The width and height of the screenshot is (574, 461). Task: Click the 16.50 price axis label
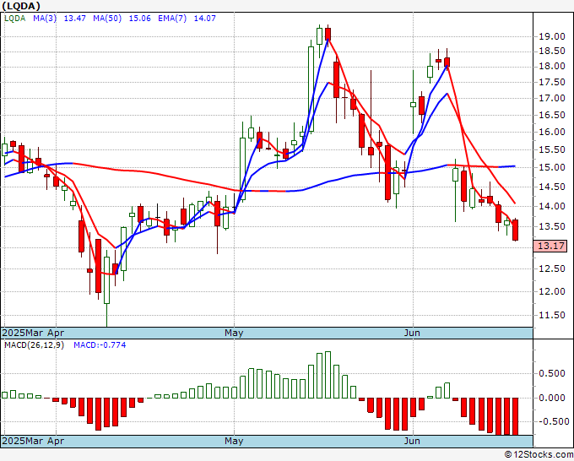(x=552, y=115)
